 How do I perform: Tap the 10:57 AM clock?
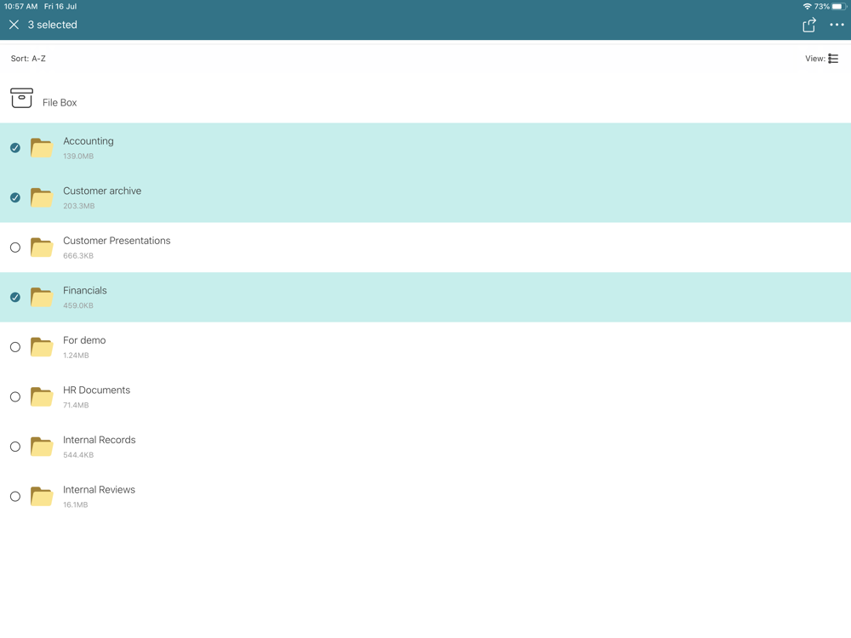20,7
